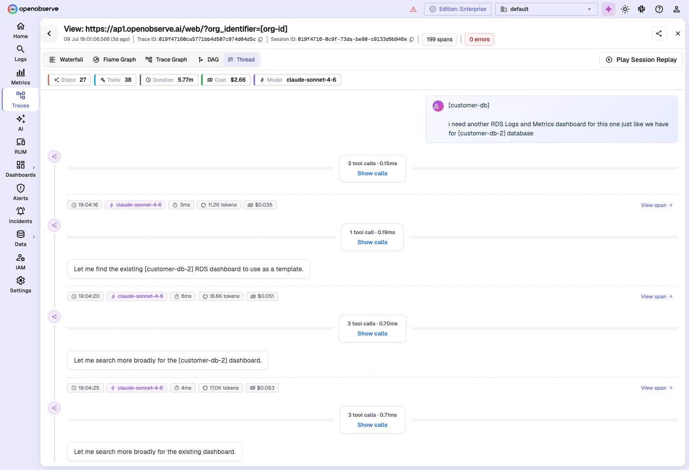Click the 19:04:20 timestamp chip
The height and width of the screenshot is (470, 689).
tap(86, 297)
